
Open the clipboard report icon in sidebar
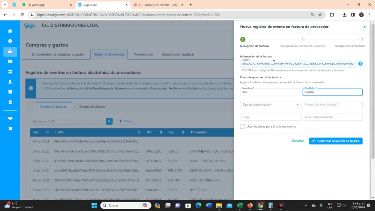tap(10, 102)
